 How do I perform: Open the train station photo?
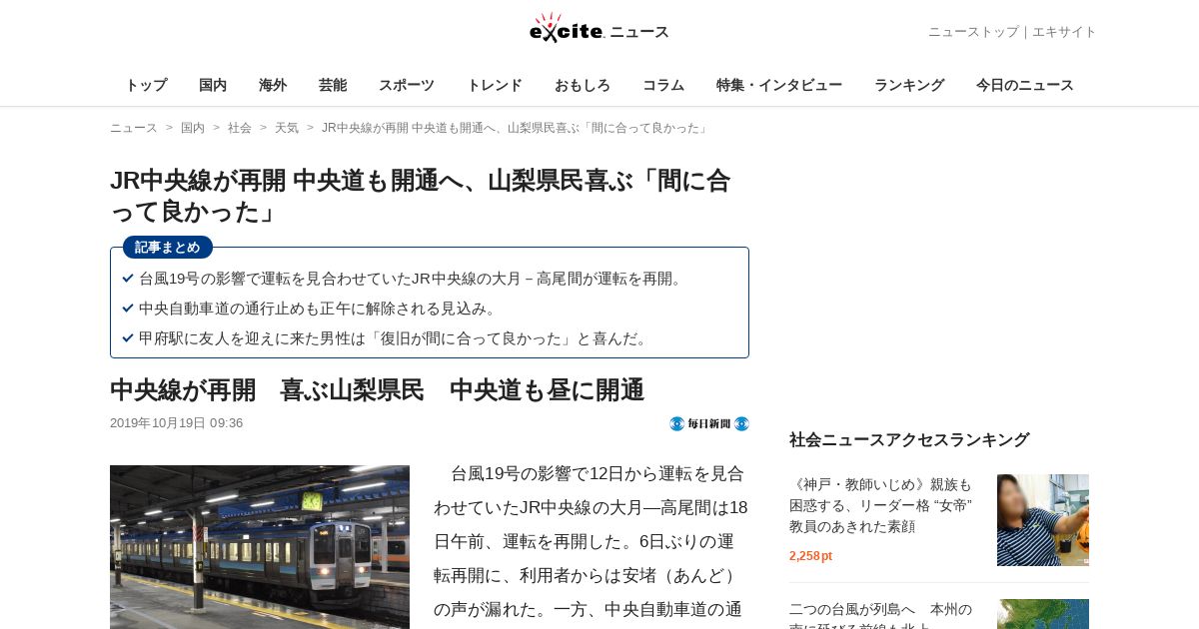[260, 547]
